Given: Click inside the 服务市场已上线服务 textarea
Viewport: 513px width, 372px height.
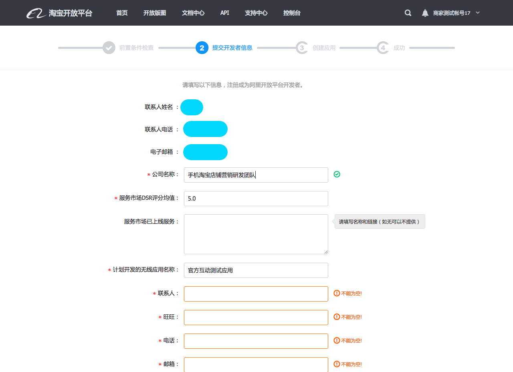Looking at the screenshot, I should 256,234.
